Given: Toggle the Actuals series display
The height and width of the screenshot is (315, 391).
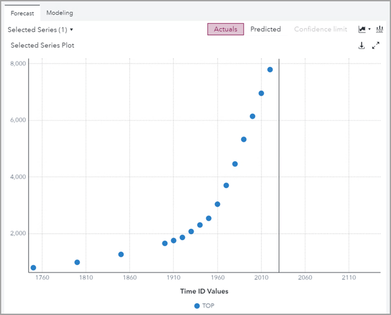Looking at the screenshot, I should tap(225, 29).
